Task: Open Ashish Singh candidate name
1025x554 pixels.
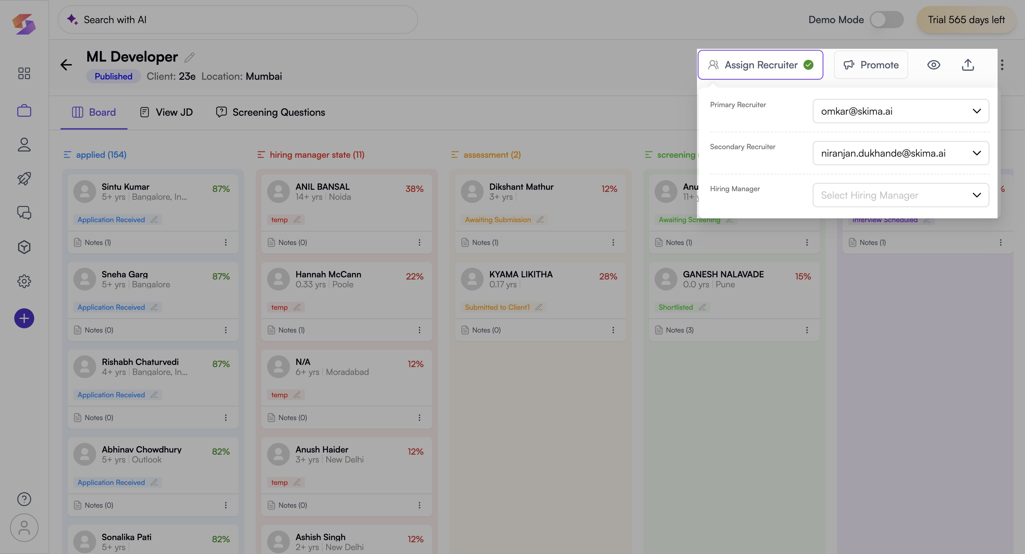Action: [x=320, y=537]
